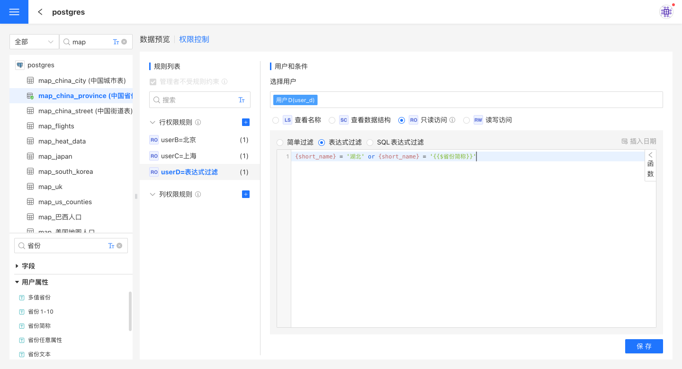Expand the functions side panel

[x=650, y=165]
